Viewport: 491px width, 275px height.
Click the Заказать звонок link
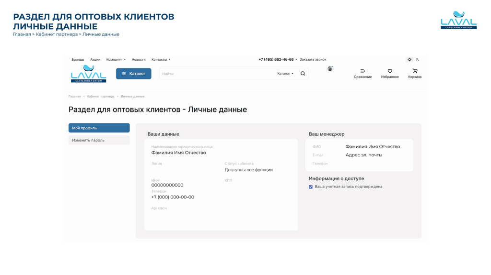tap(313, 60)
